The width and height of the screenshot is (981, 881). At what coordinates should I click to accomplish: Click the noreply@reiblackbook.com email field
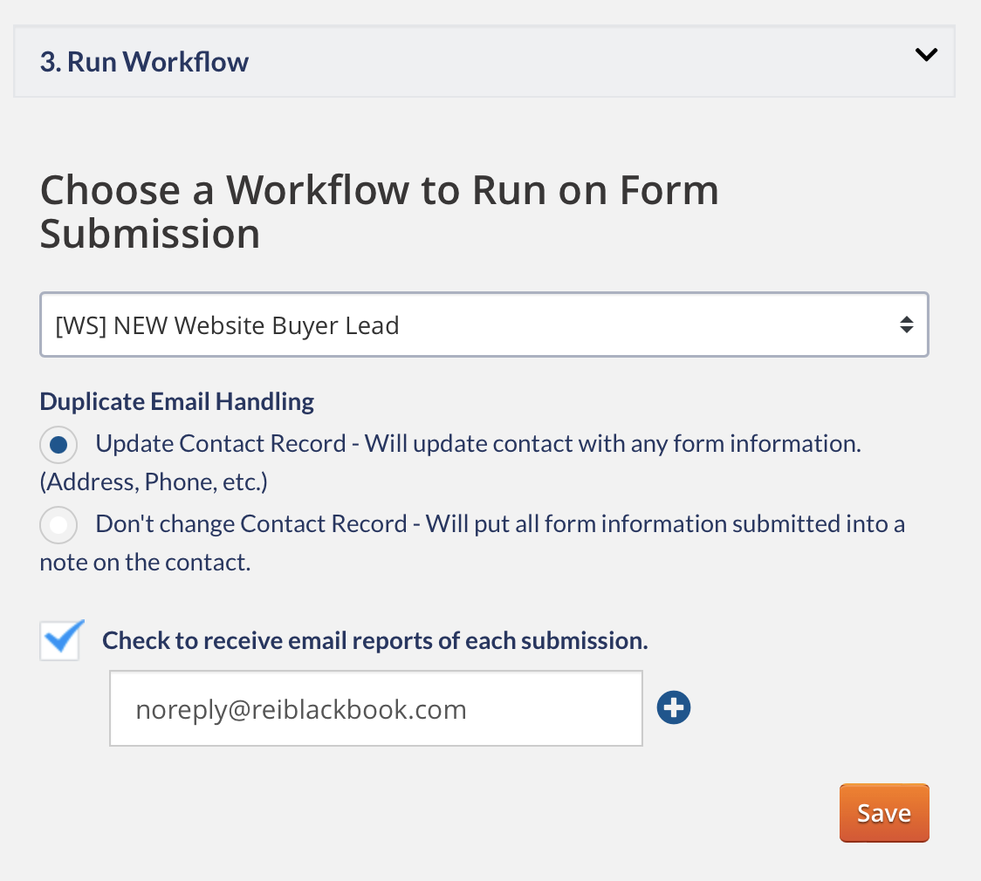coord(375,707)
